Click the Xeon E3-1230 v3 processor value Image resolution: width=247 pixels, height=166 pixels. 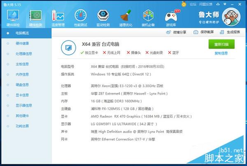point(127,86)
